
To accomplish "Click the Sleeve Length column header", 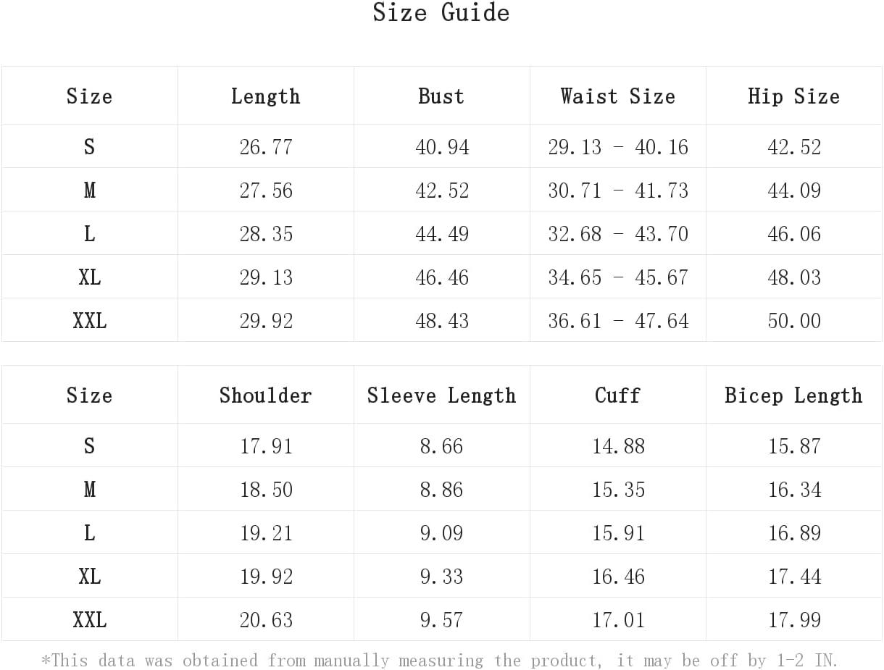I will coord(441,395).
